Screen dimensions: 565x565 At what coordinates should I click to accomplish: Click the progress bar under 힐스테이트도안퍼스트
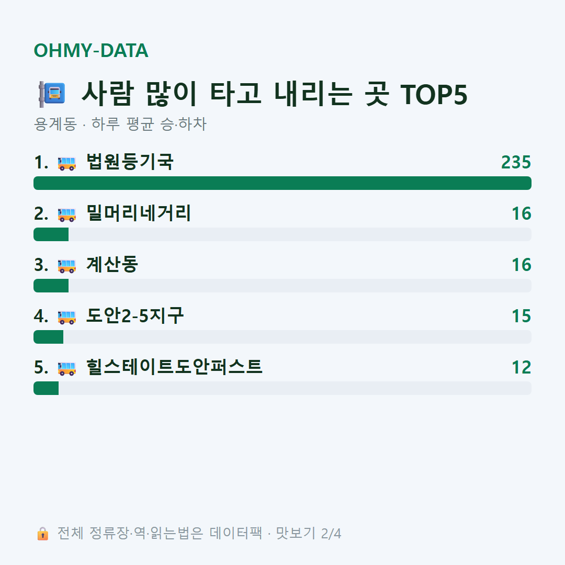282,388
